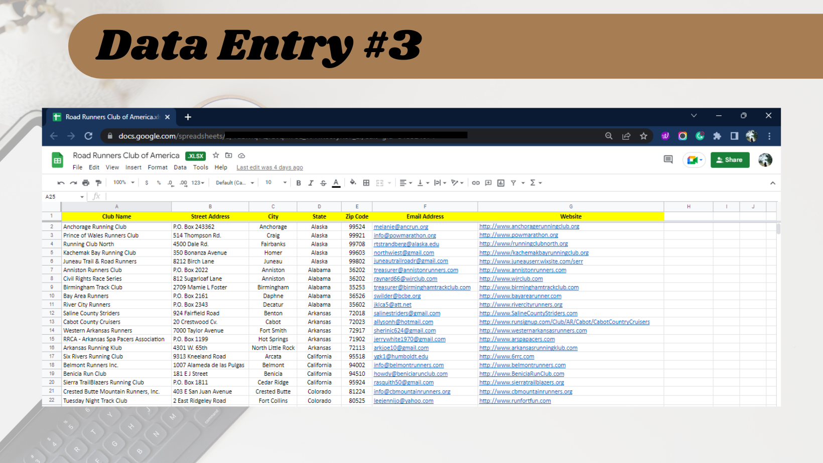Format selection as currency
Viewport: 823px width, 463px height.
pos(147,183)
